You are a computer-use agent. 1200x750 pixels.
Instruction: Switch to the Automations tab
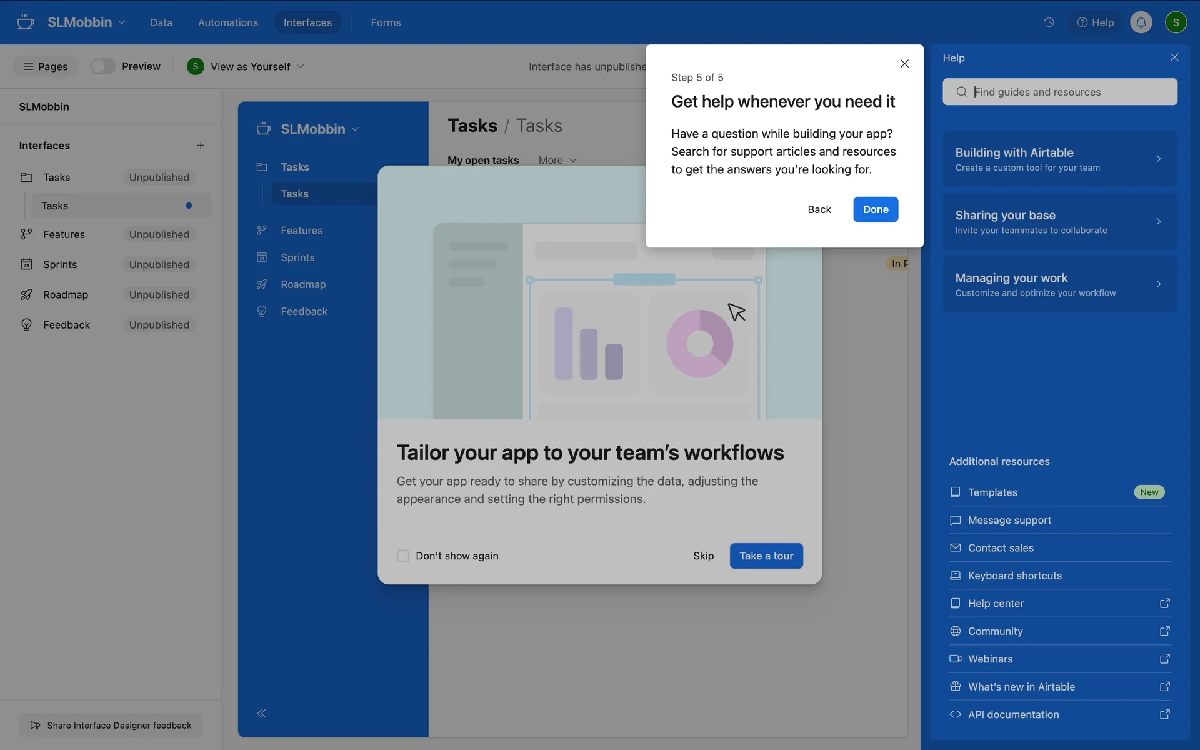tap(227, 22)
